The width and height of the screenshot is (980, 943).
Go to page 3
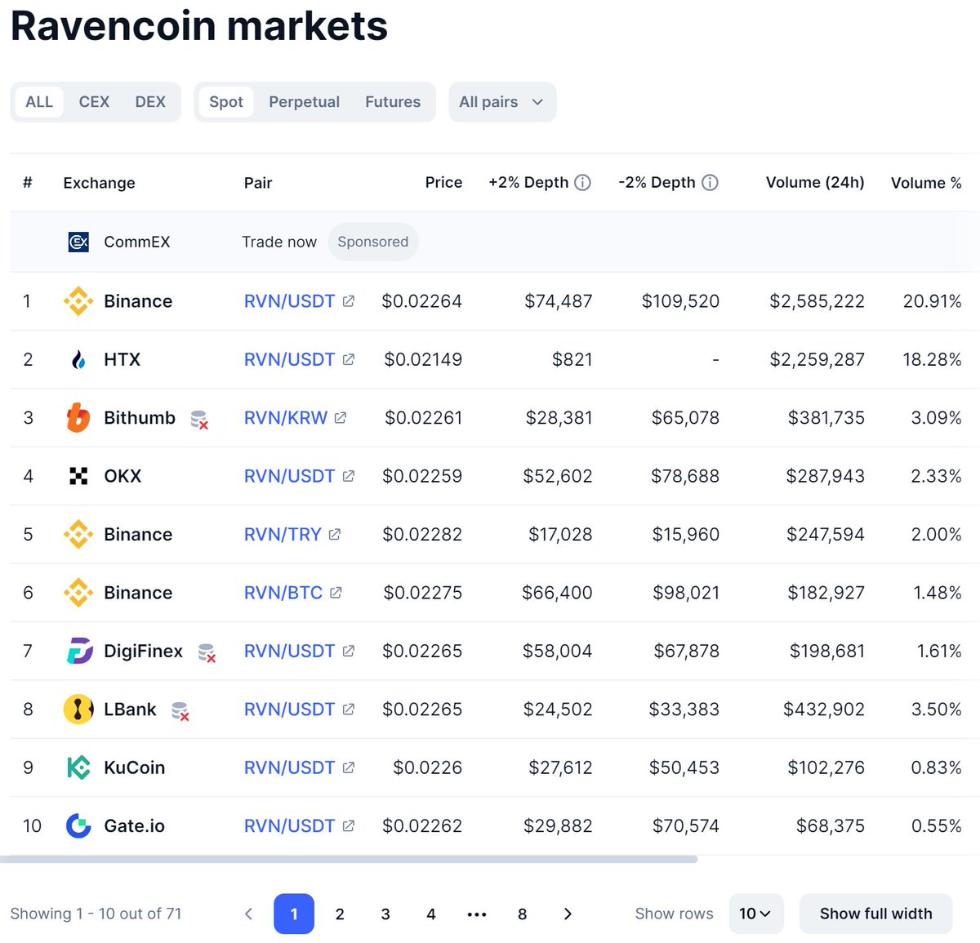[385, 914]
